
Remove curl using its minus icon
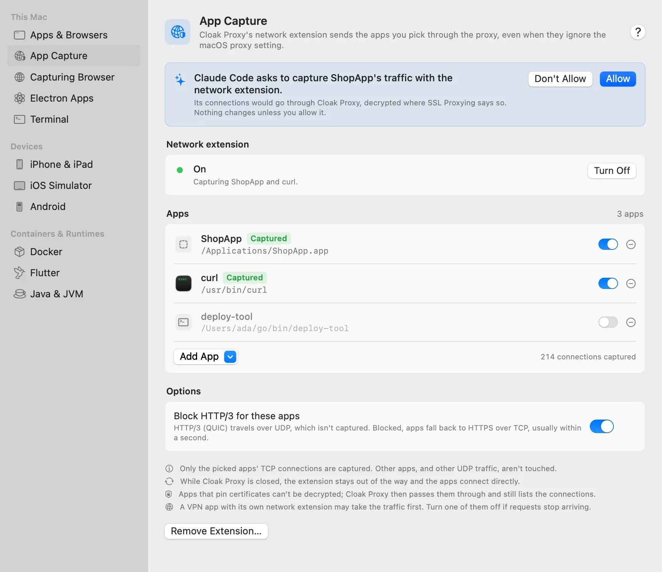[x=631, y=283]
